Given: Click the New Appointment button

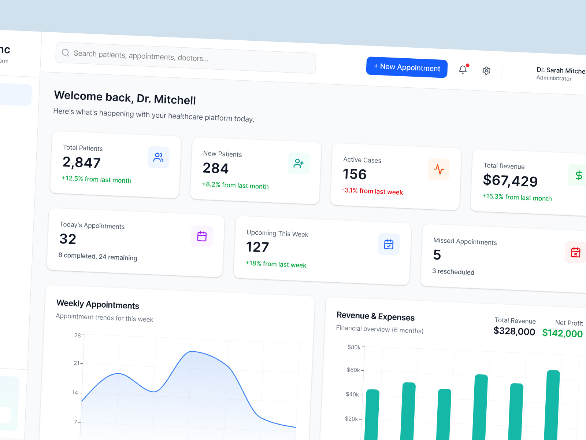Looking at the screenshot, I should [407, 67].
